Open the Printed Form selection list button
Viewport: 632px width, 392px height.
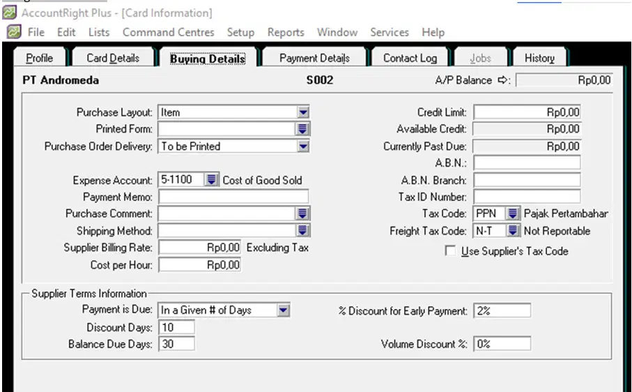302,129
